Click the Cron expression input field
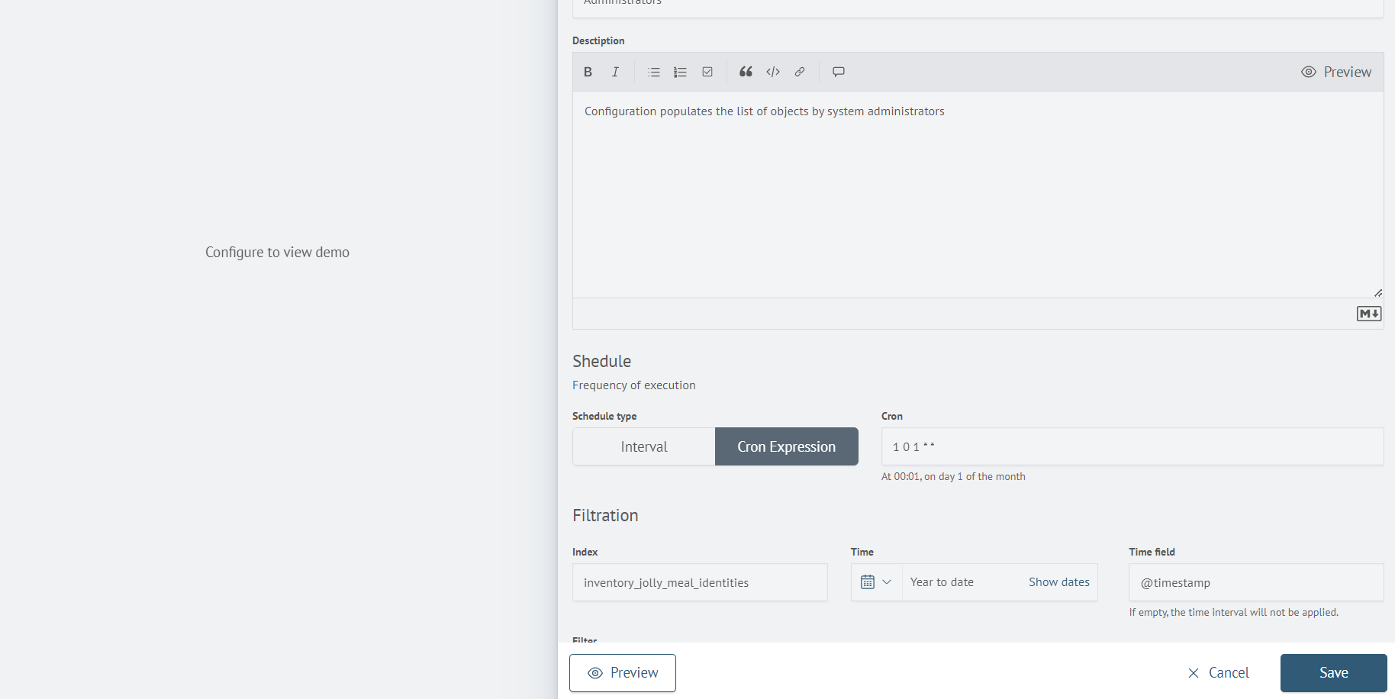This screenshot has width=1395, height=699. point(1132,446)
